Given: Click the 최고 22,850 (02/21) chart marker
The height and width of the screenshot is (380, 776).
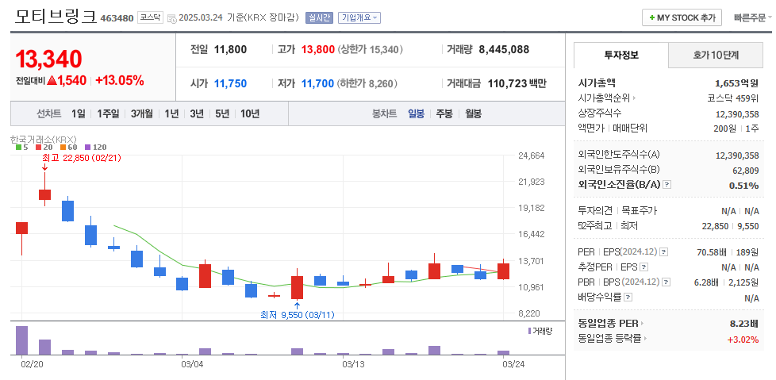Looking at the screenshot, I should (x=82, y=158).
